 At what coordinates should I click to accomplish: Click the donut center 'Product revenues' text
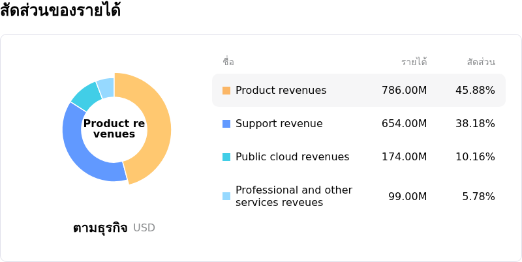click(114, 128)
